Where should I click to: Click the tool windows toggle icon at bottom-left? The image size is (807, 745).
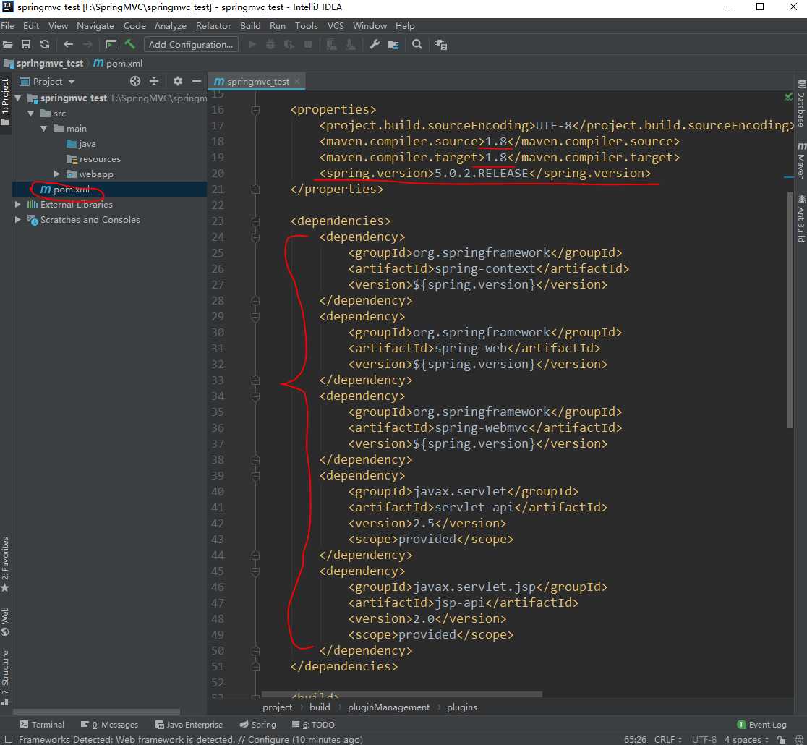(8, 740)
